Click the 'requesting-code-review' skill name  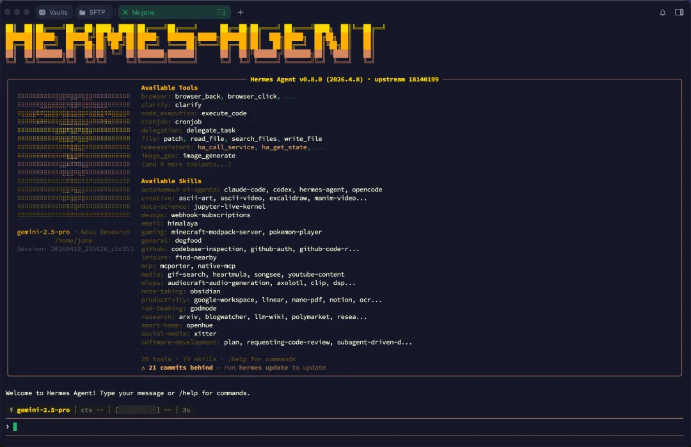point(288,343)
